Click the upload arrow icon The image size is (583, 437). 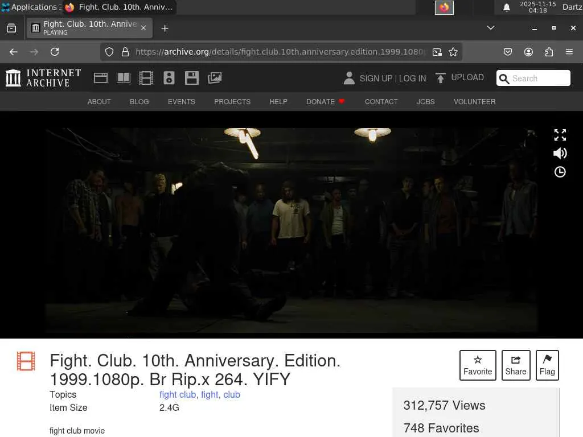tap(441, 78)
